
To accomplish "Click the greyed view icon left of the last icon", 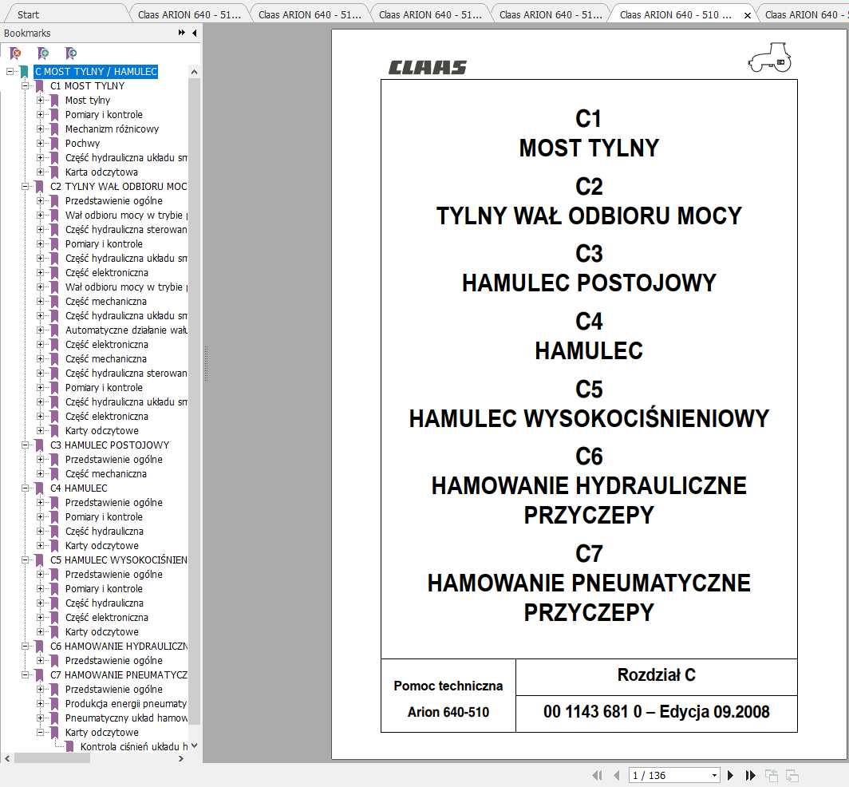I will 771,776.
